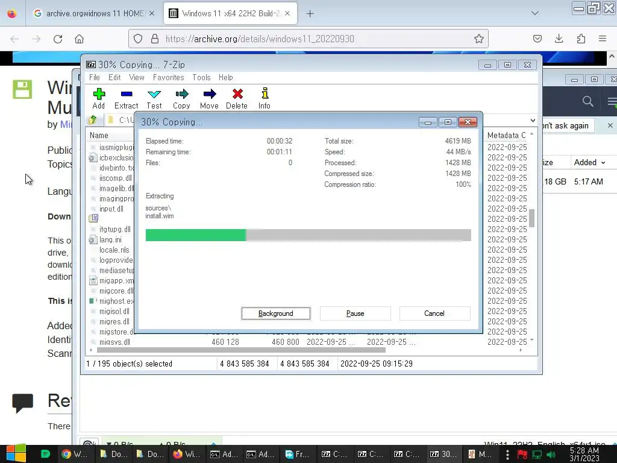617x463 pixels.
Task: Open the 7-Zip File menu
Action: coord(95,78)
